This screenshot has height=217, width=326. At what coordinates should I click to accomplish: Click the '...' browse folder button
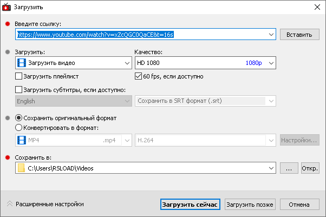[x=289, y=168]
